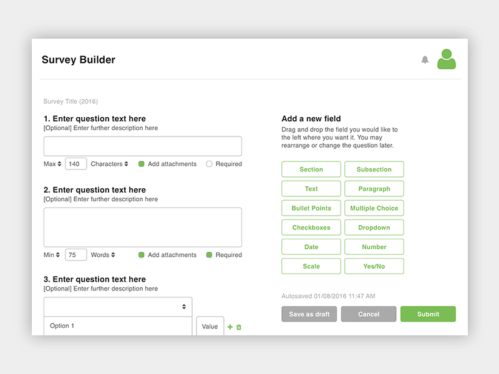The height and width of the screenshot is (374, 499).
Task: Edit the 75 min words field
Action: pos(75,255)
